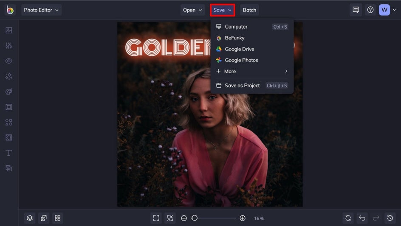Open the user account avatar W
The image size is (401, 226).
[x=384, y=10]
